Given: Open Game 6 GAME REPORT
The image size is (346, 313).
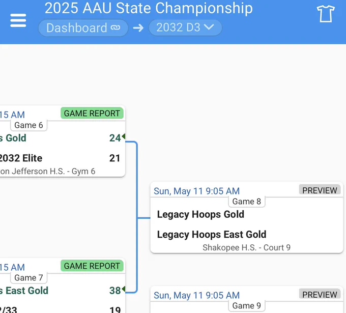Looking at the screenshot, I should (x=92, y=113).
